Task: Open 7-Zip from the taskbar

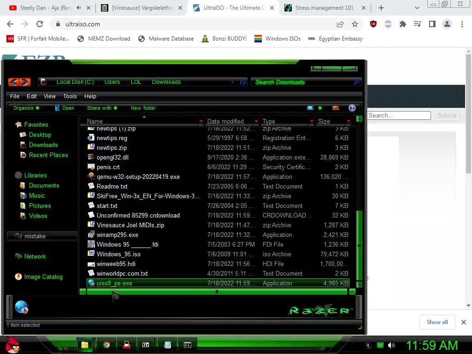Action: [x=146, y=345]
